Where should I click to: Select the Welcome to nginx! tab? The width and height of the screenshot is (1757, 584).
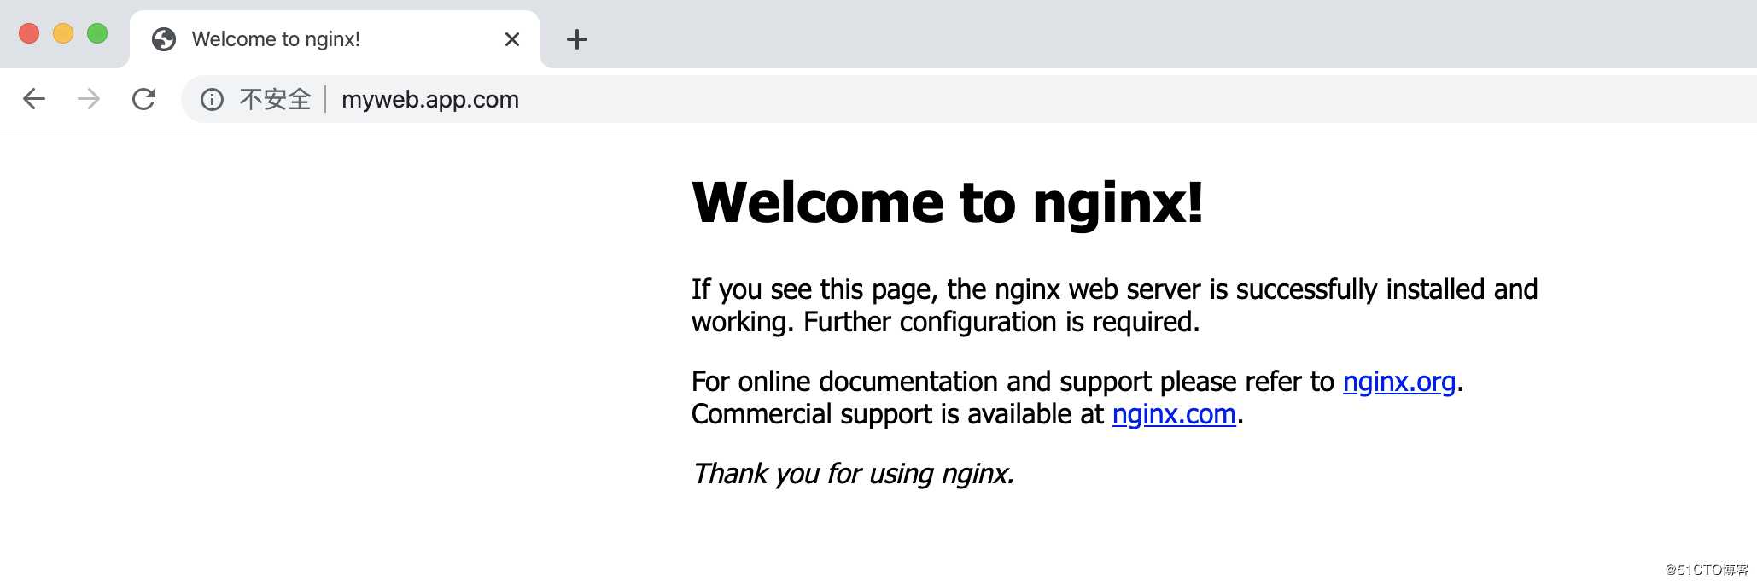[x=335, y=39]
